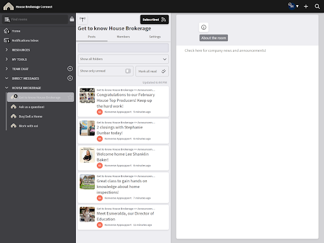Open the search magnifier icon

(317, 6)
